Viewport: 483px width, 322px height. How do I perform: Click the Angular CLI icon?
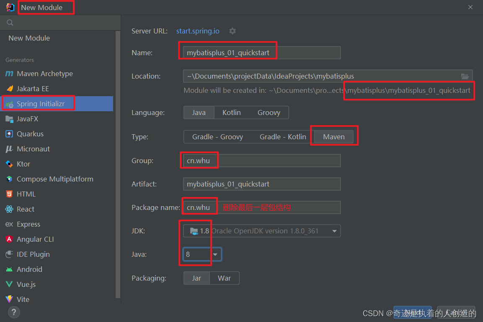click(9, 239)
